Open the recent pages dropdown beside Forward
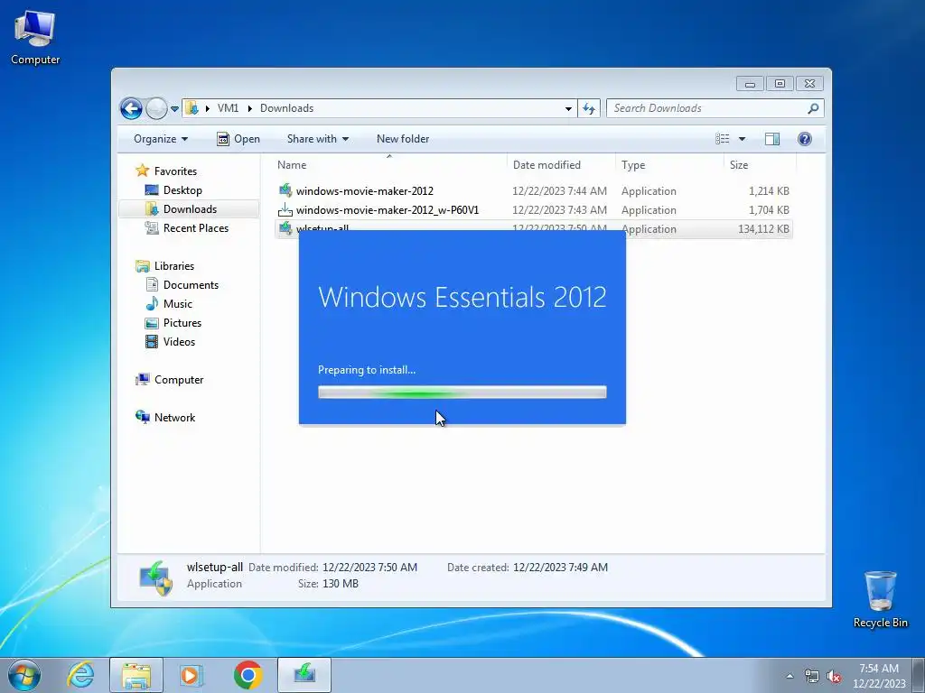 [174, 109]
